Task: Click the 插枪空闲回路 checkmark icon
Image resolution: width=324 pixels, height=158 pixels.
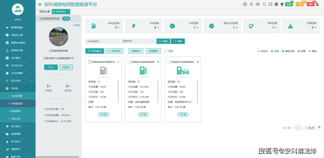Action: tap(211, 26)
